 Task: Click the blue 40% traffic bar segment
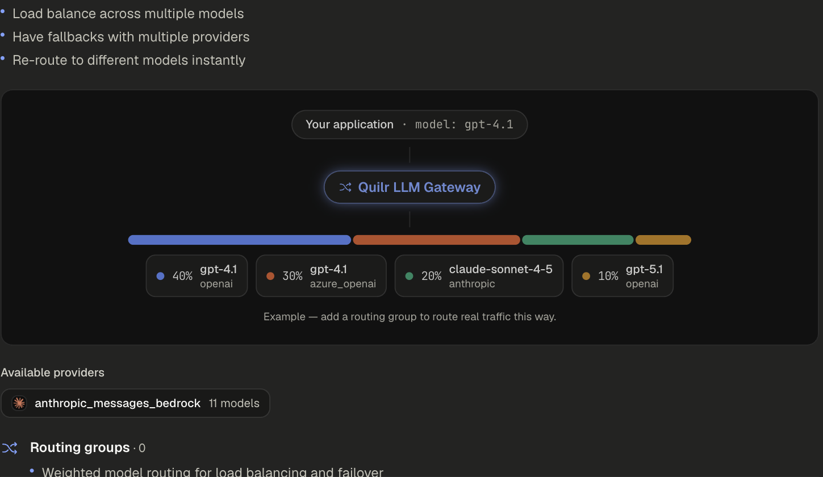[240, 240]
